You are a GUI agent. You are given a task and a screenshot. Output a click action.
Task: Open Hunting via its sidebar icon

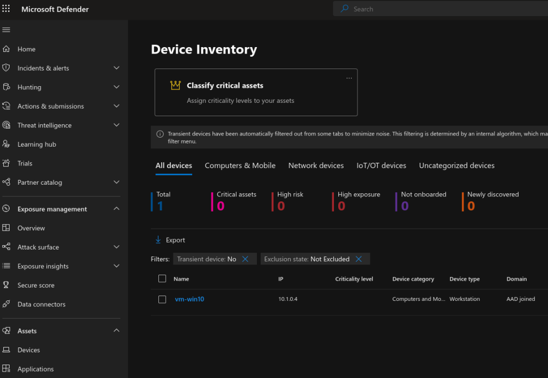coord(6,87)
